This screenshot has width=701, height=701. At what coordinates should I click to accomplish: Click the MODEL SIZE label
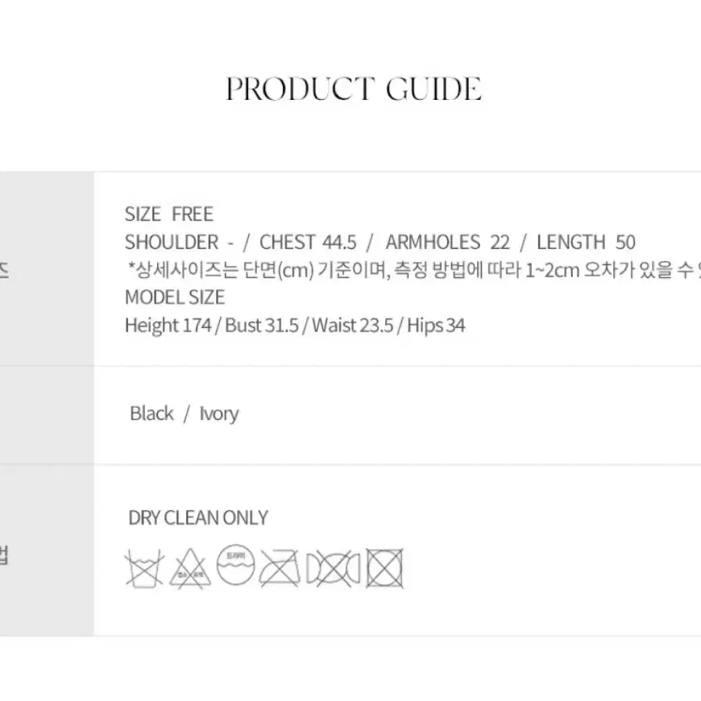[x=175, y=297]
